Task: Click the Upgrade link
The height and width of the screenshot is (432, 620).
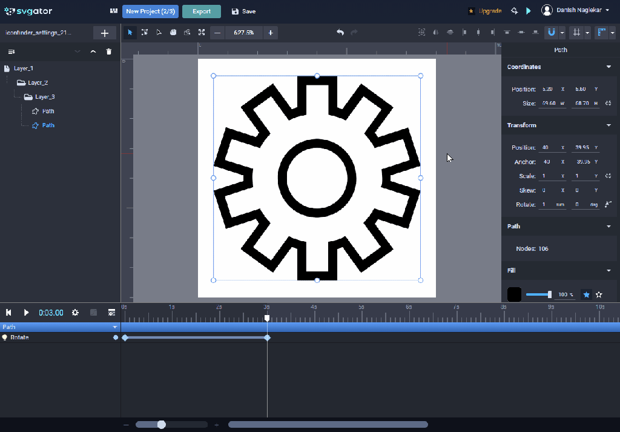Action: coord(489,11)
